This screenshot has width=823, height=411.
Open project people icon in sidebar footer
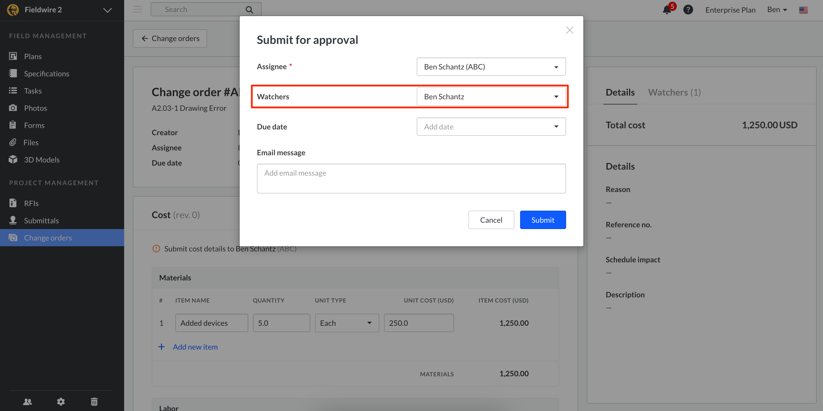click(x=28, y=402)
